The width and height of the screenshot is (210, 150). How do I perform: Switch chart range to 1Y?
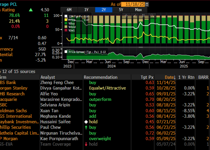(86, 10)
